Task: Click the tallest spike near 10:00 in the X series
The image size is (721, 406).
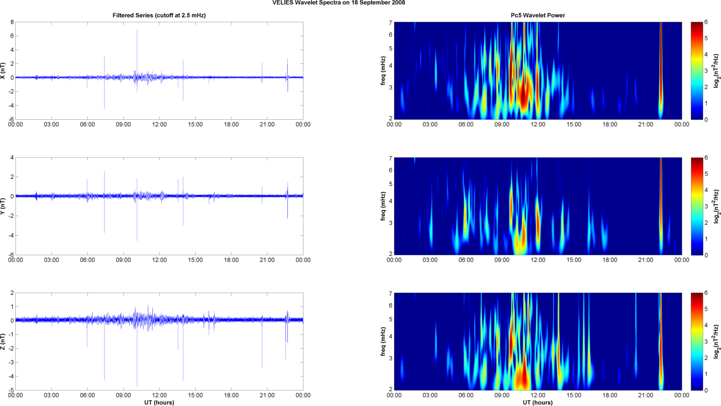Action: click(137, 52)
